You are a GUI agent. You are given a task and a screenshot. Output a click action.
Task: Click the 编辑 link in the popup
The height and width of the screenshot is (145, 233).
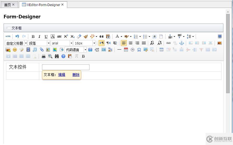point(62,75)
